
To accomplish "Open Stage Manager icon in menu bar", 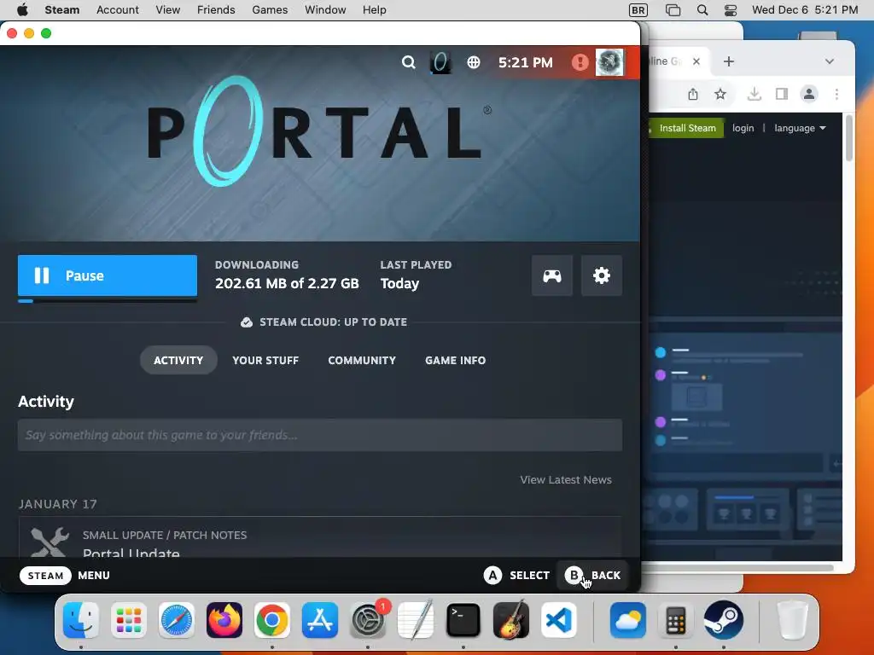I will click(x=673, y=10).
